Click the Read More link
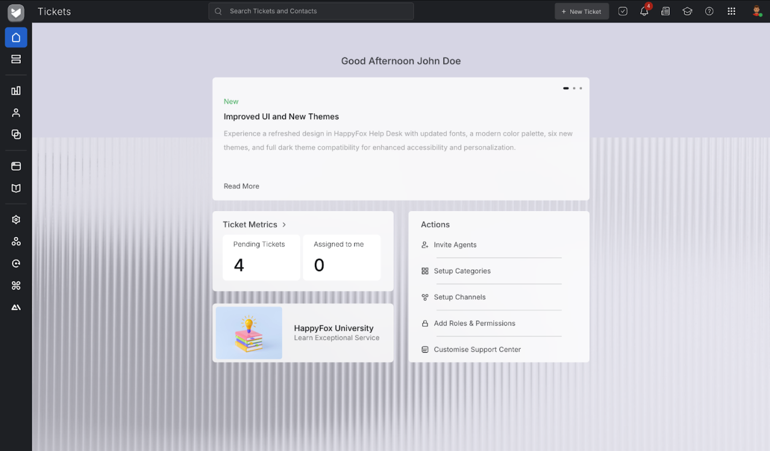The height and width of the screenshot is (451, 770). tap(241, 186)
